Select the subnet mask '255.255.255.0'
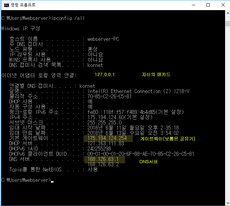The image size is (230, 206). click(104, 122)
